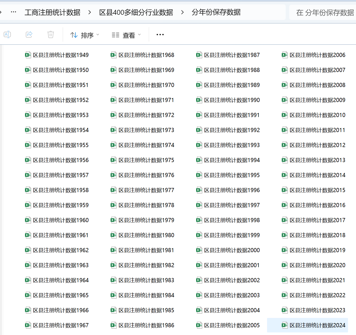Image resolution: width=356 pixels, height=335 pixels.
Task: Click the search box 在 分年份保存数据
Action: coord(325,12)
